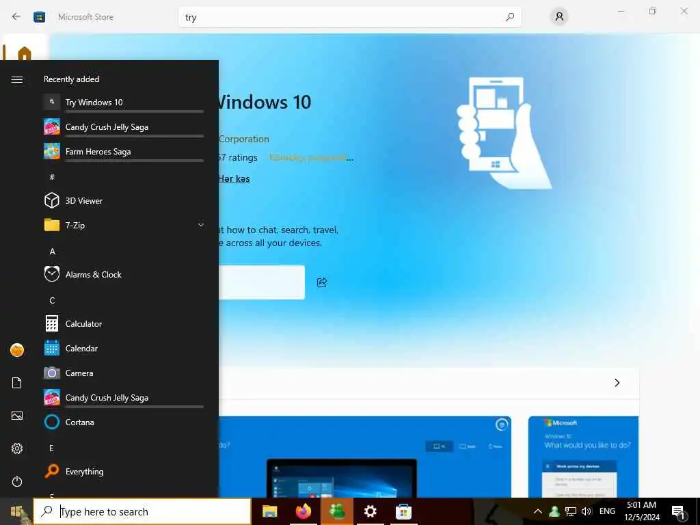Open Farm Heroes Saga entry
Image resolution: width=700 pixels, height=525 pixels.
click(124, 151)
